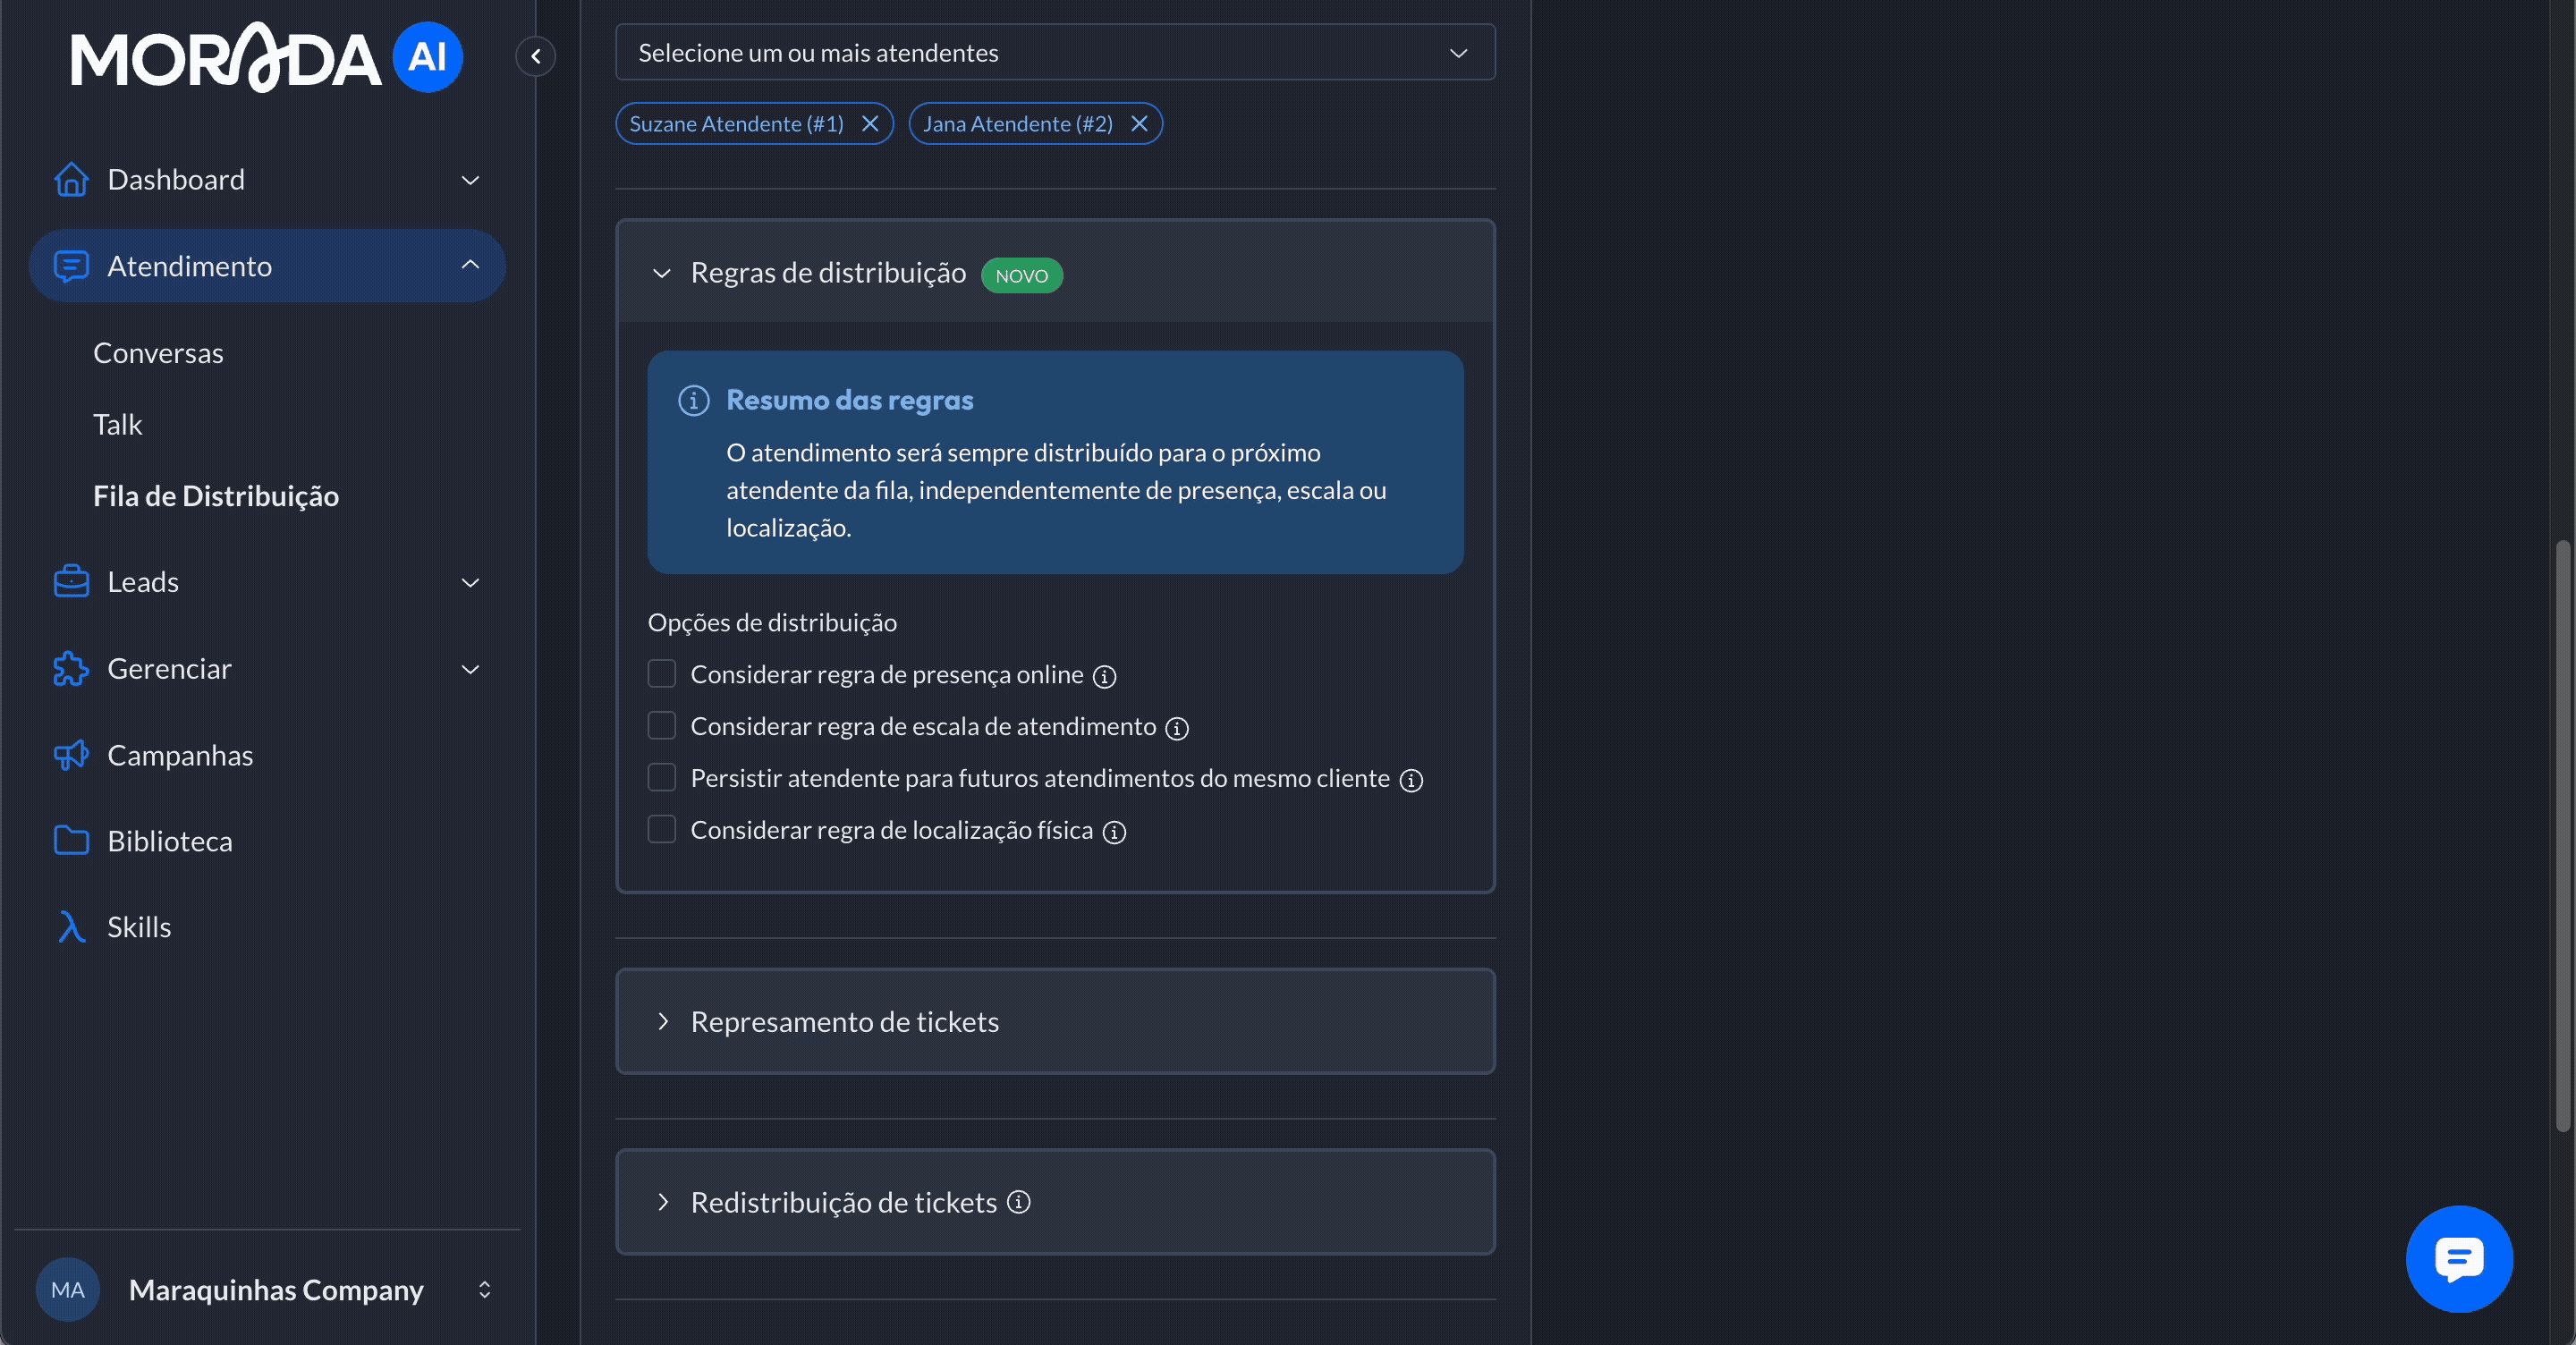Enable 'Considerar regra de localização física'
This screenshot has height=1345, width=2576.
tap(662, 829)
